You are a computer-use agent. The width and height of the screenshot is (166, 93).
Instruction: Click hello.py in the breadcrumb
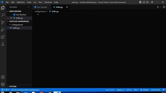point(55,11)
